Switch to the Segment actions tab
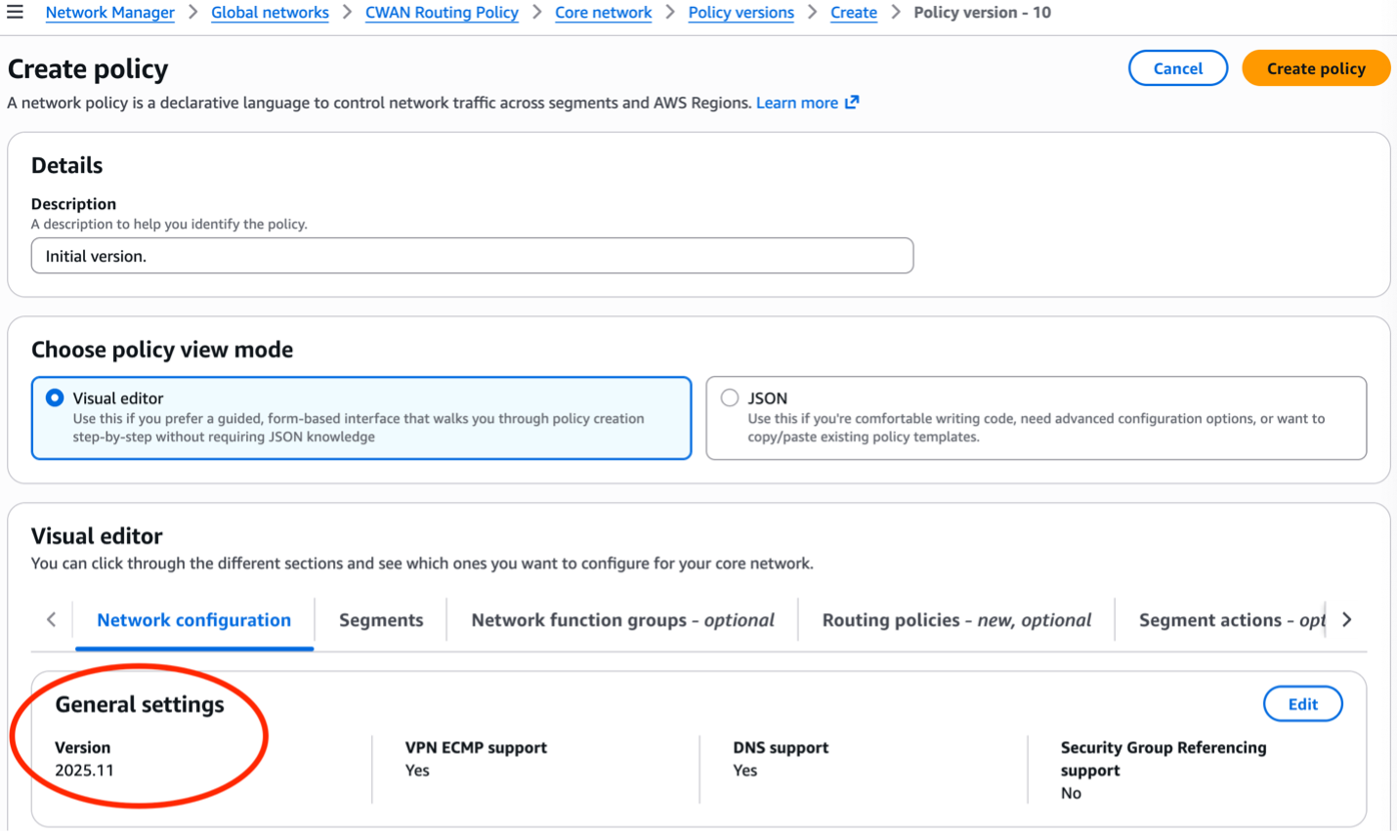The image size is (1397, 835). point(1231,619)
